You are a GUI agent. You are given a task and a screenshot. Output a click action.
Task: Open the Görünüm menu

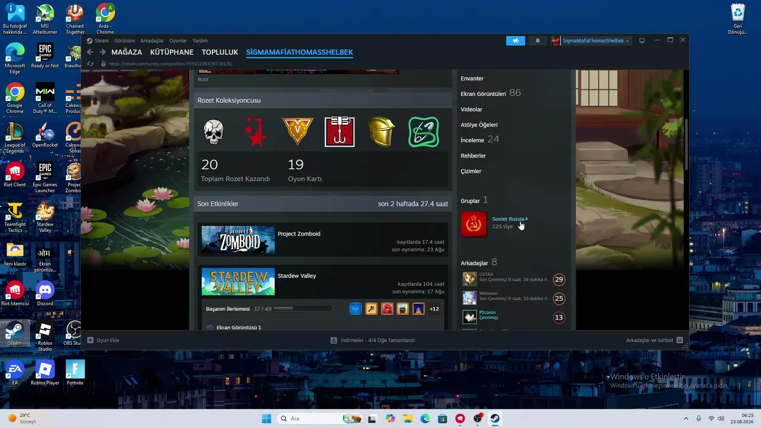pyautogui.click(x=124, y=40)
